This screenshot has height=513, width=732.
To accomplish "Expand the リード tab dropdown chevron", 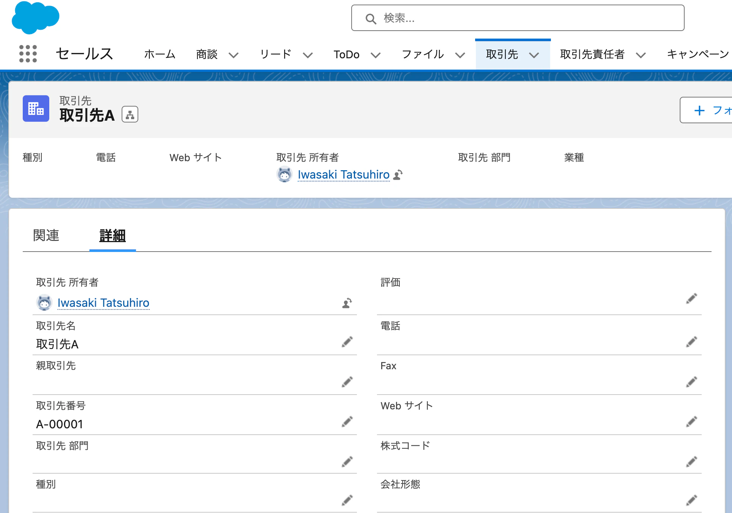I will (x=308, y=55).
